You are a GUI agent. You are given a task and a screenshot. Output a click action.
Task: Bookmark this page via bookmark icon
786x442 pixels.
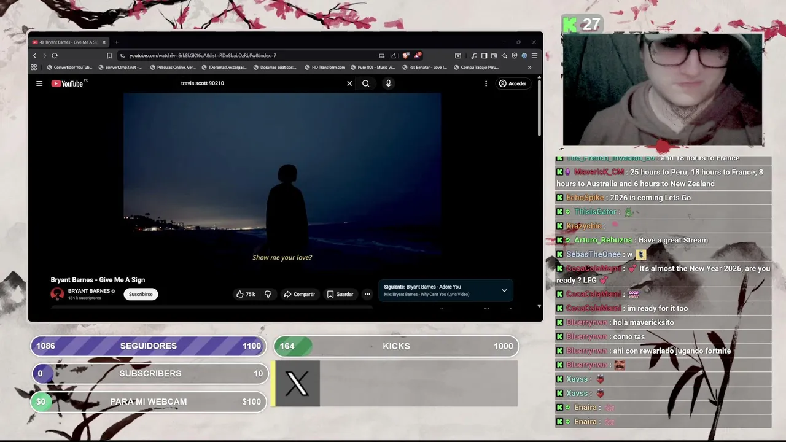(x=109, y=55)
